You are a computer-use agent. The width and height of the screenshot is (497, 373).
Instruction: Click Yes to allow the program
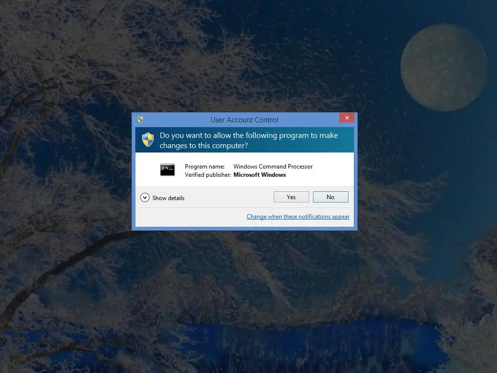[291, 197]
